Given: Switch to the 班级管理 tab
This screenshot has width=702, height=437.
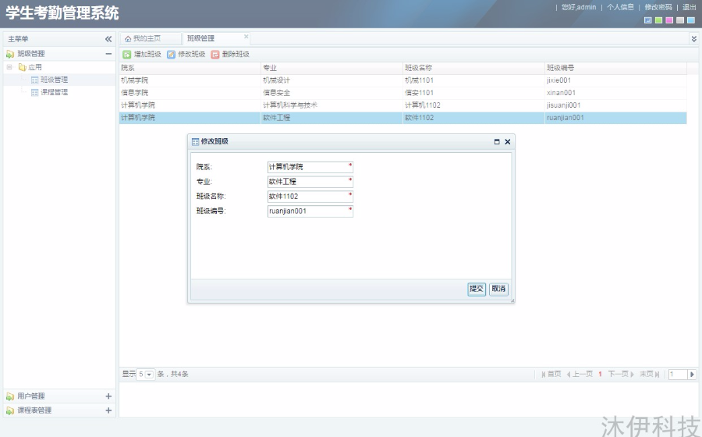Looking at the screenshot, I should click(216, 39).
